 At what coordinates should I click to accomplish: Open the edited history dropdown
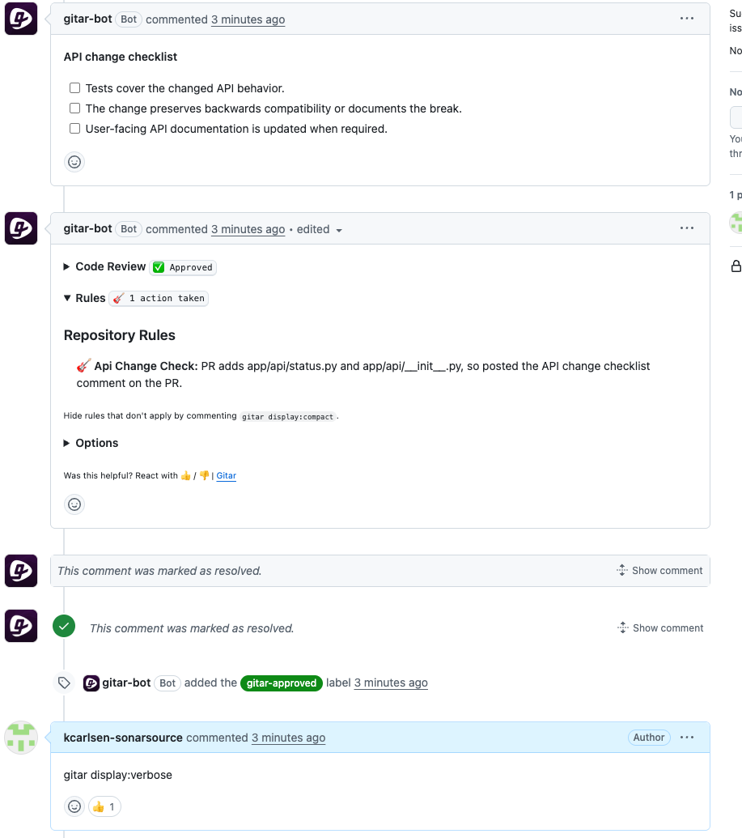320,229
